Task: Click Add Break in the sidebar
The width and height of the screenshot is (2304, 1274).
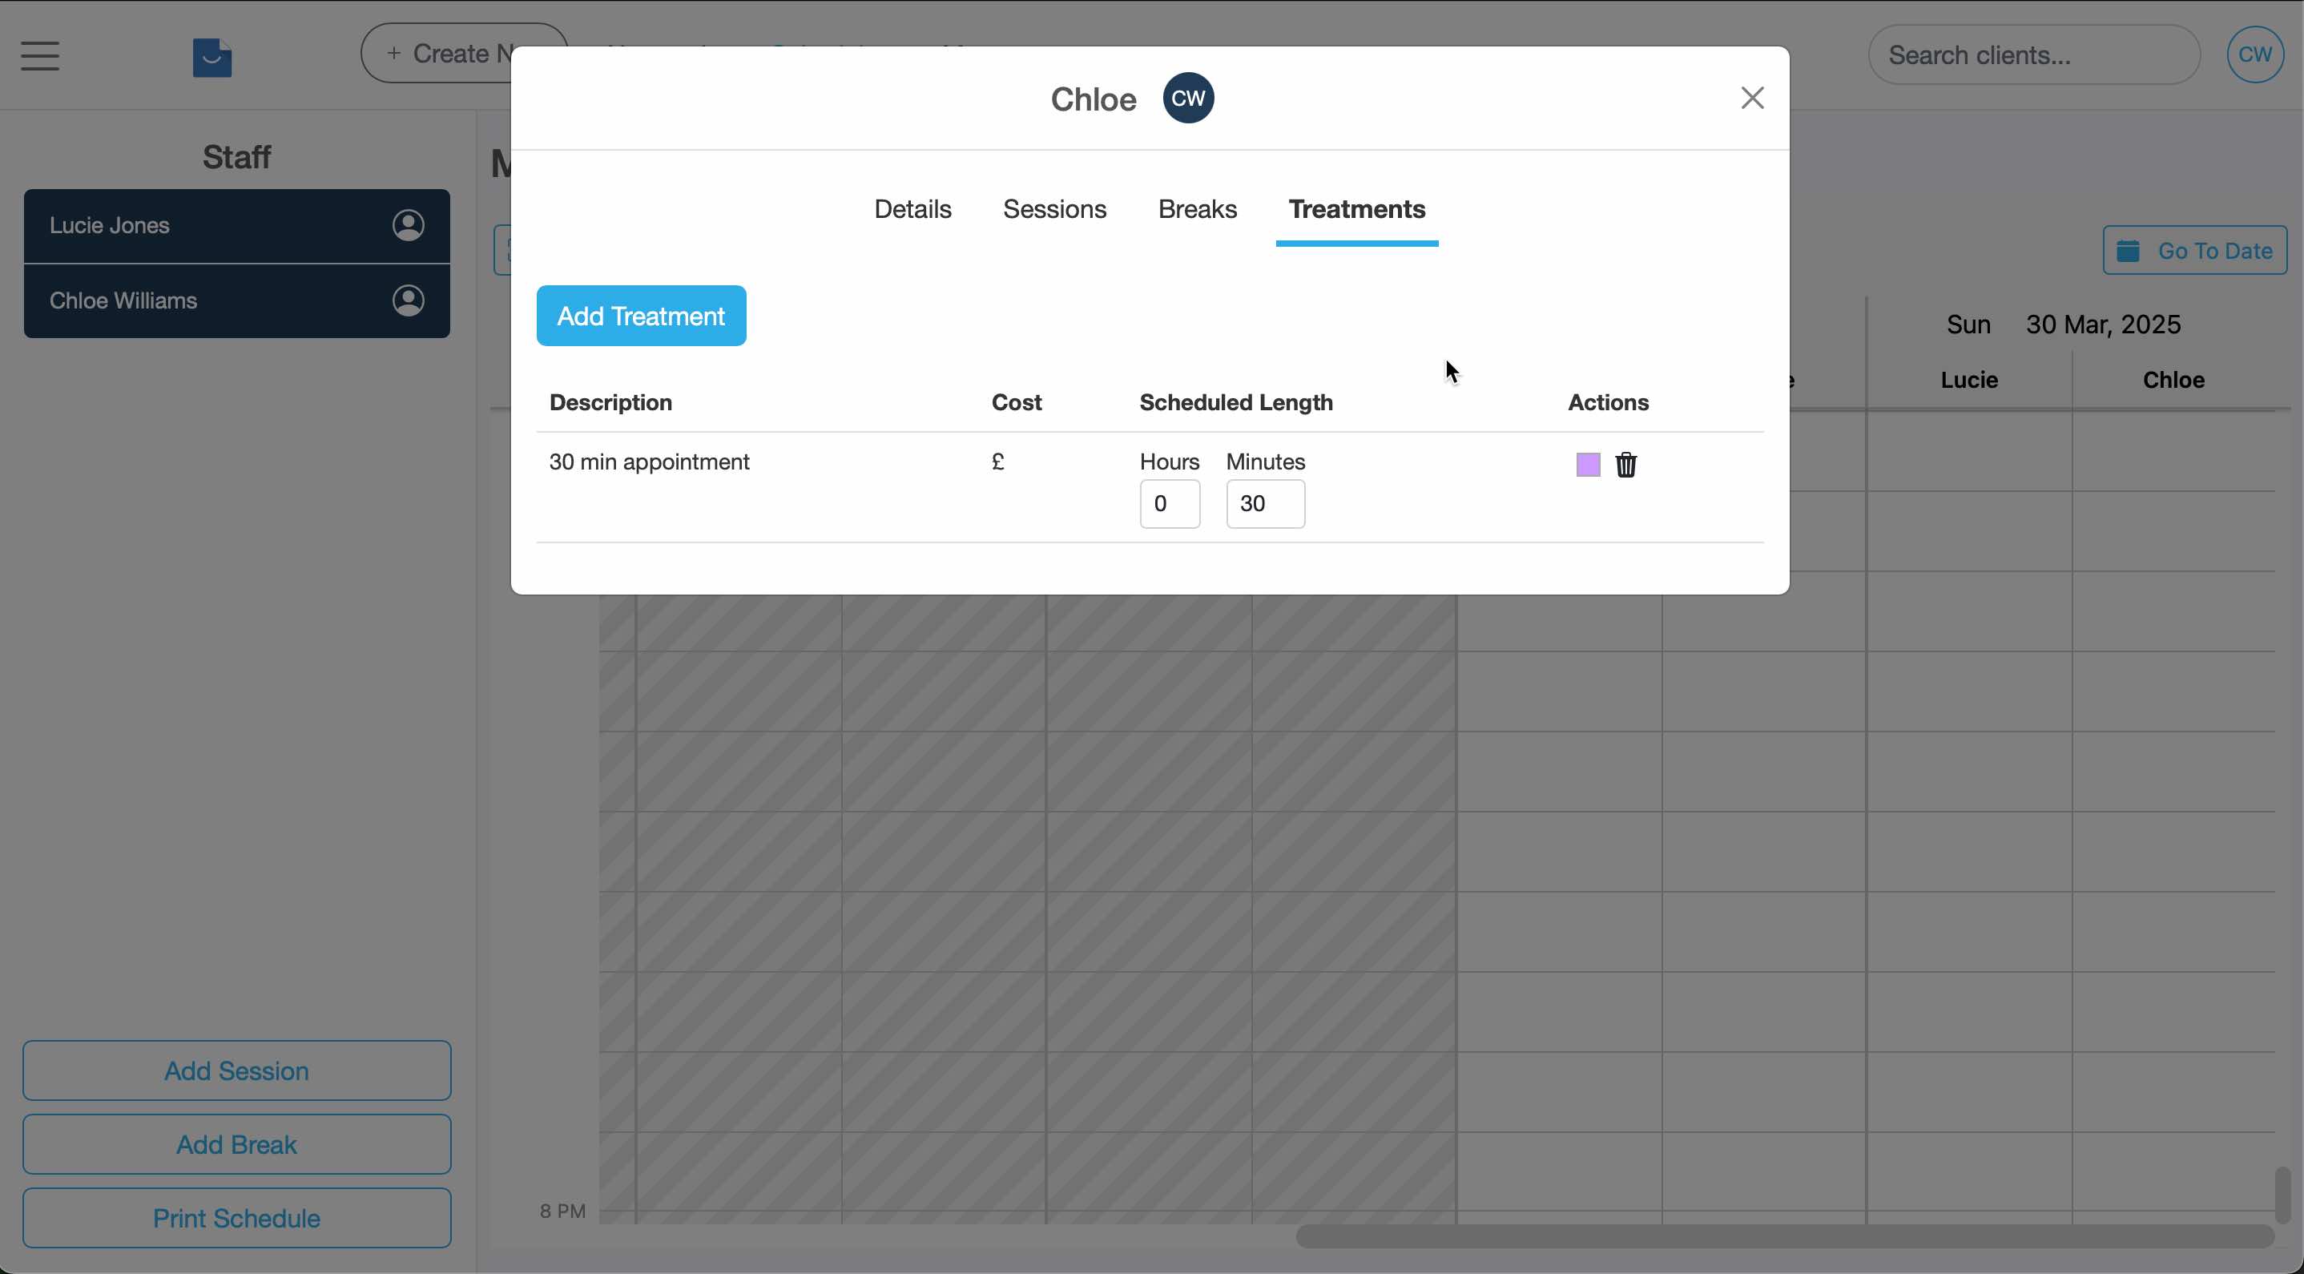Action: 236,1144
